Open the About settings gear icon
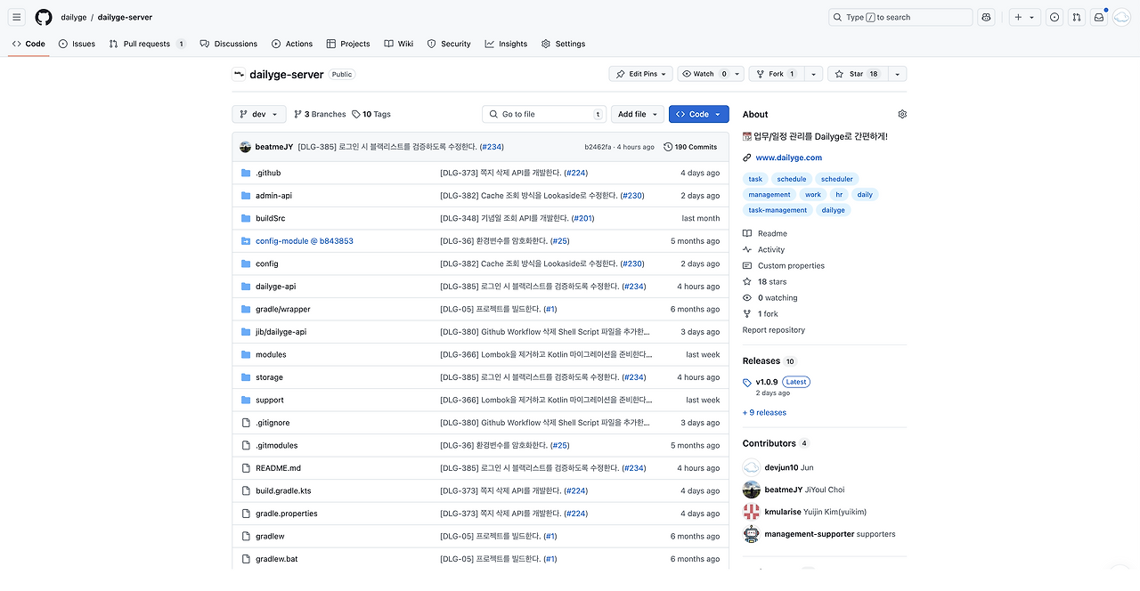 (x=902, y=114)
